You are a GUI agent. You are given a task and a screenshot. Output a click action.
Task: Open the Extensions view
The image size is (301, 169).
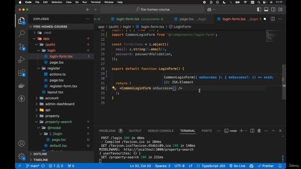pos(22,73)
